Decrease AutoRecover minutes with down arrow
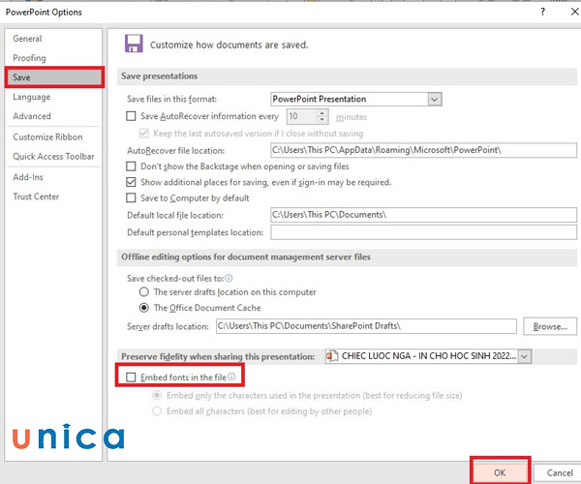 point(322,120)
